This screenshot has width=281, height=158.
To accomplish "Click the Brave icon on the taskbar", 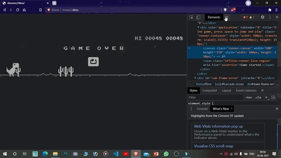I will pos(136,154).
